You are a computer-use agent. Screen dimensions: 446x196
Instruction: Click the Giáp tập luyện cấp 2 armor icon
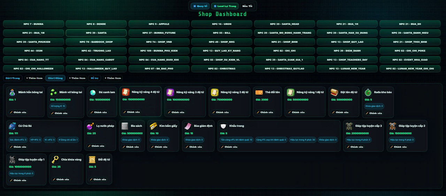[x=393, y=126]
